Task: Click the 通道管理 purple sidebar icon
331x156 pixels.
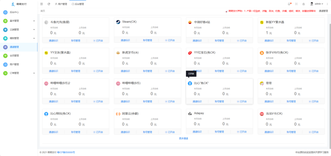Action: [x=5, y=47]
